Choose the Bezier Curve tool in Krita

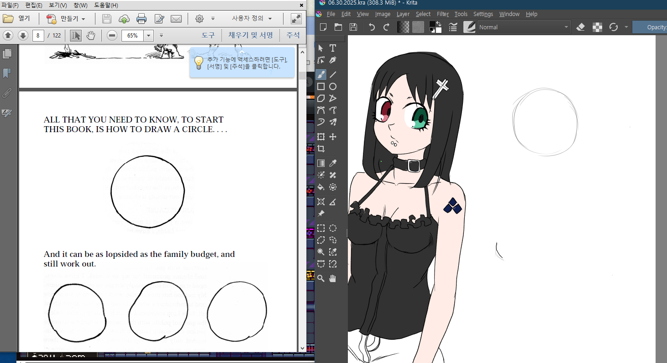(x=321, y=110)
